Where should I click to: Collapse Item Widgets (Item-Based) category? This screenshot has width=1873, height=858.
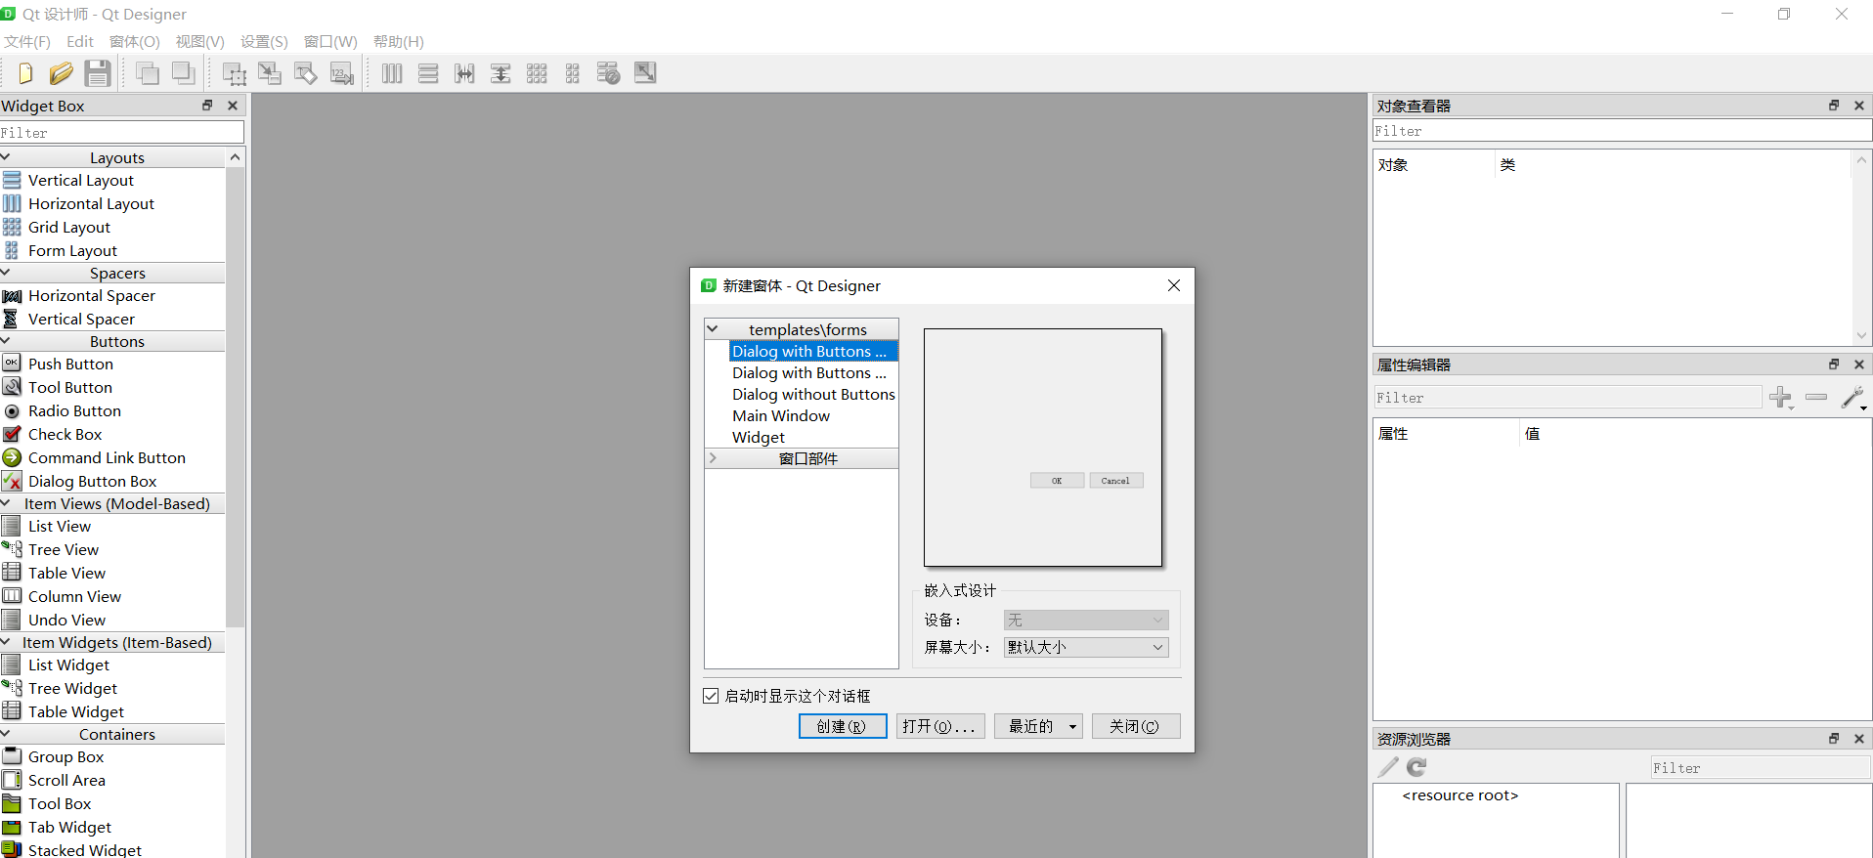pos(6,642)
